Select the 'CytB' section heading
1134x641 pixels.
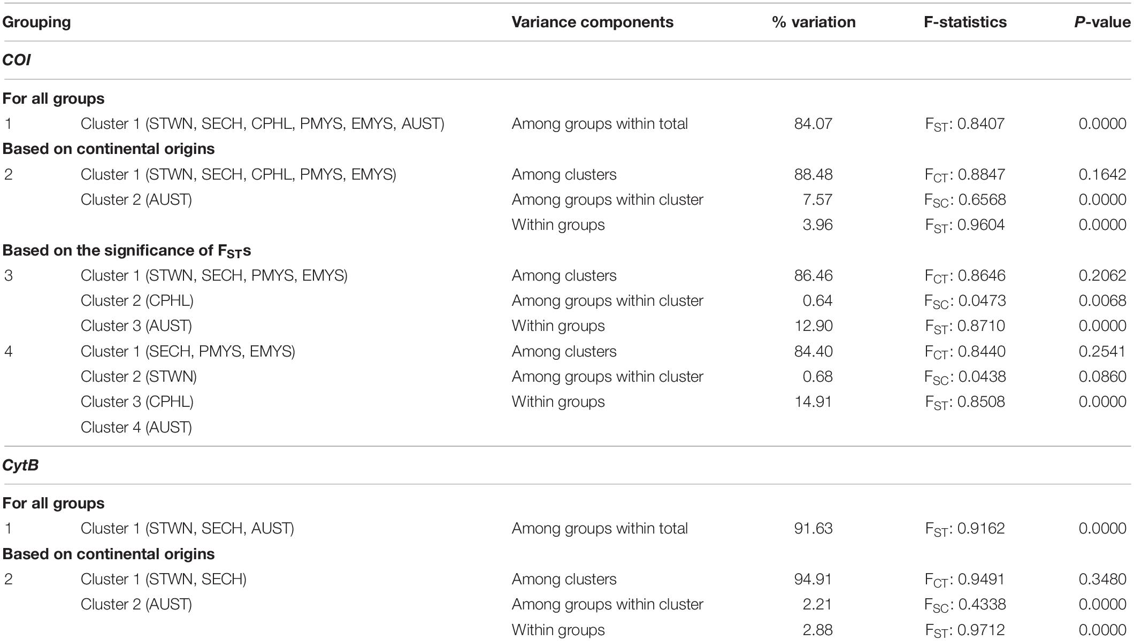click(20, 465)
